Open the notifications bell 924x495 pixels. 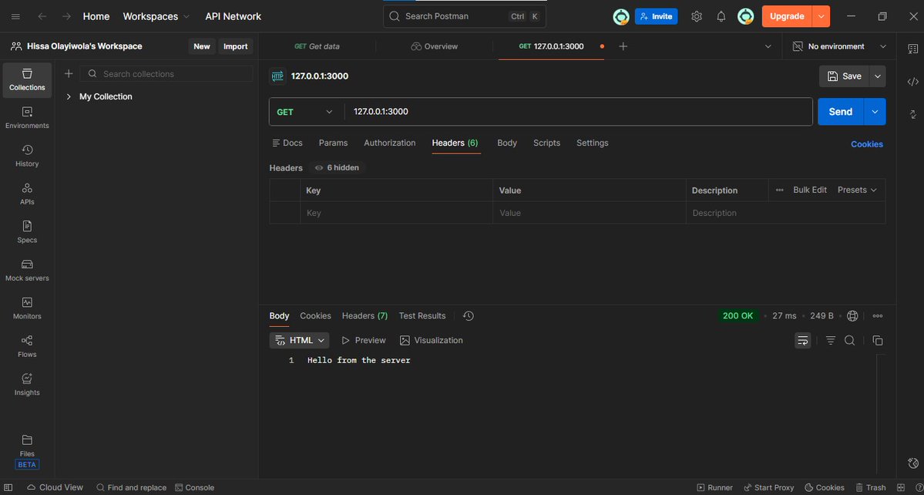721,16
